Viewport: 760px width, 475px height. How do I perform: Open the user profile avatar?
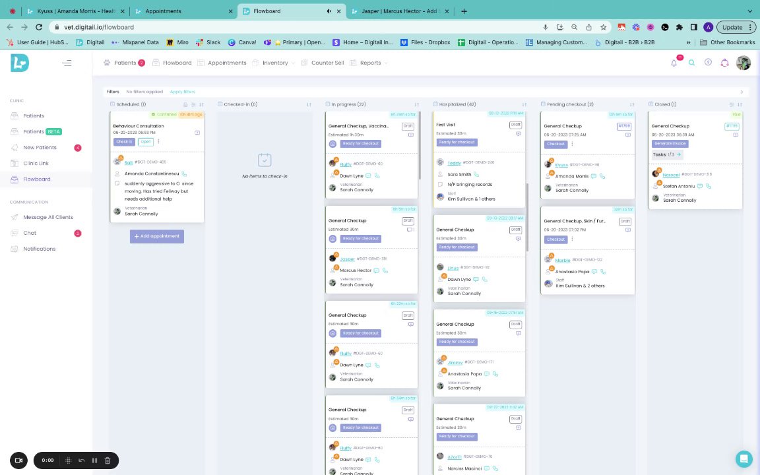(743, 63)
